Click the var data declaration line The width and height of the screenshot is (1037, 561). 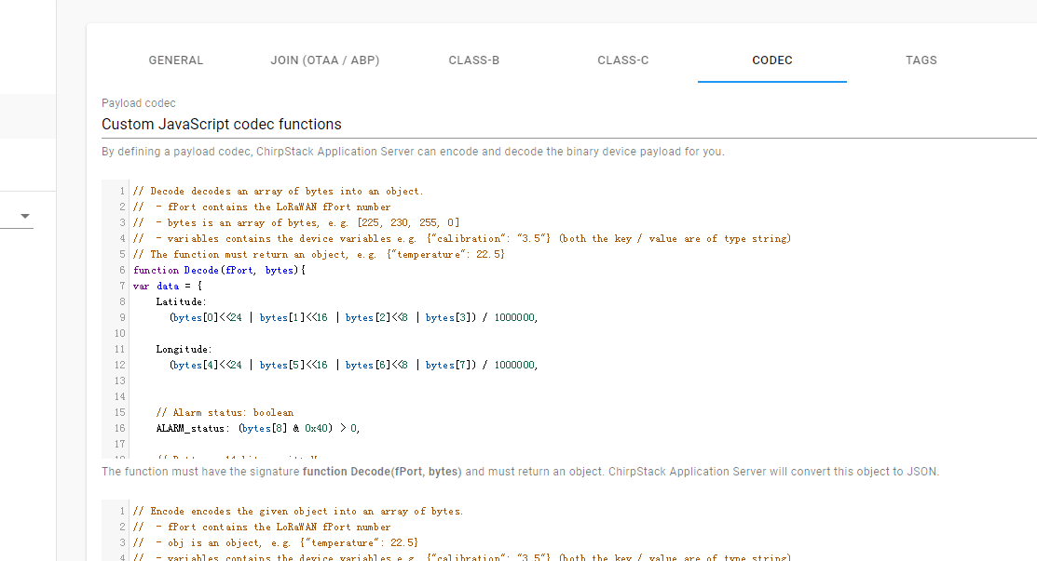tap(168, 286)
